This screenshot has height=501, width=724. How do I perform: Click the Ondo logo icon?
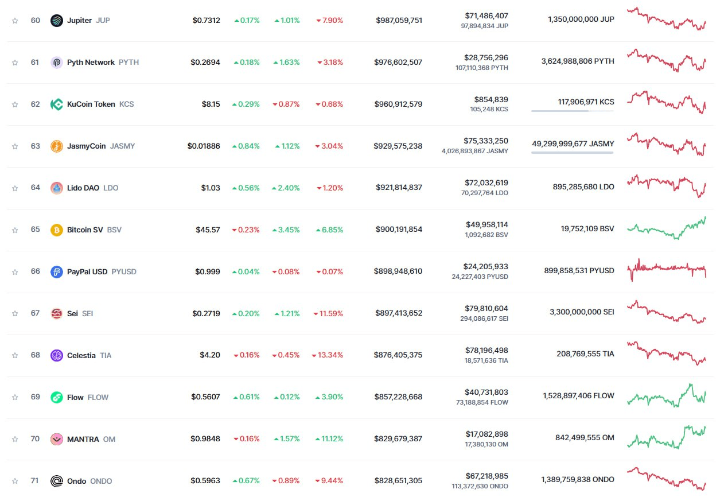(x=57, y=481)
